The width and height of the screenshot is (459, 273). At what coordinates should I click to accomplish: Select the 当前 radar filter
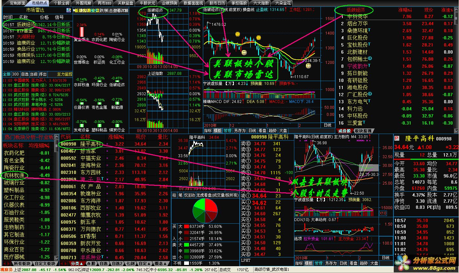[34, 74]
